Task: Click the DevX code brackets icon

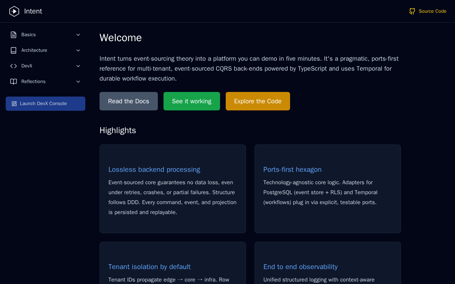Action: pyautogui.click(x=14, y=66)
